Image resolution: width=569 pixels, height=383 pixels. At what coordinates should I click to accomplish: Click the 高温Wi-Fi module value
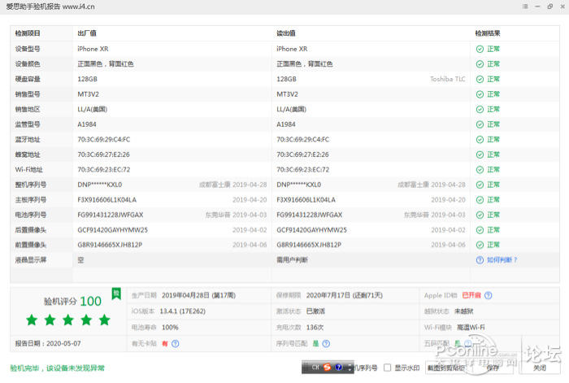coord(471,328)
